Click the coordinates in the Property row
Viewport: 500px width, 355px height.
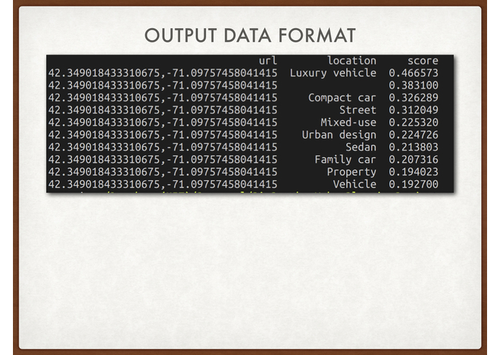163,172
